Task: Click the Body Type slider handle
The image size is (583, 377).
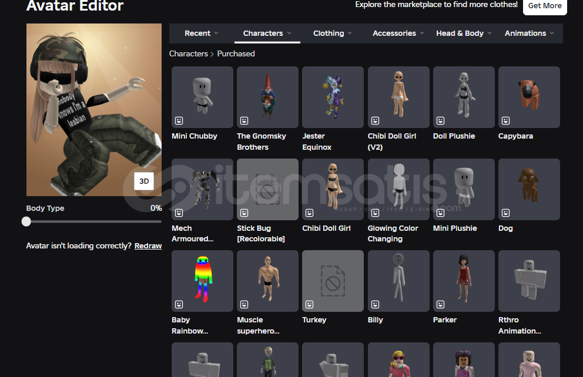Action: pos(26,222)
